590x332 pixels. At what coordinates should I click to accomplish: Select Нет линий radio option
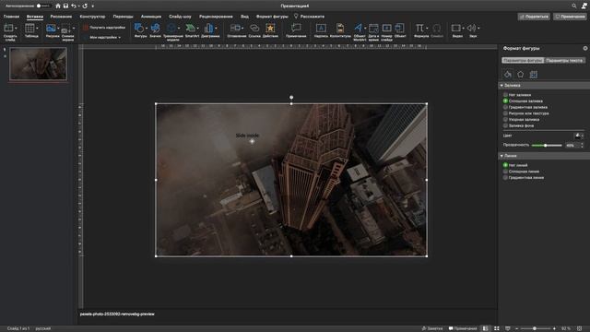(x=505, y=165)
